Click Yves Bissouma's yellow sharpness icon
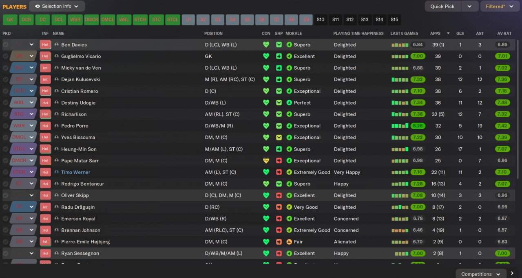Screen dimensions: 522x278 tap(279, 138)
